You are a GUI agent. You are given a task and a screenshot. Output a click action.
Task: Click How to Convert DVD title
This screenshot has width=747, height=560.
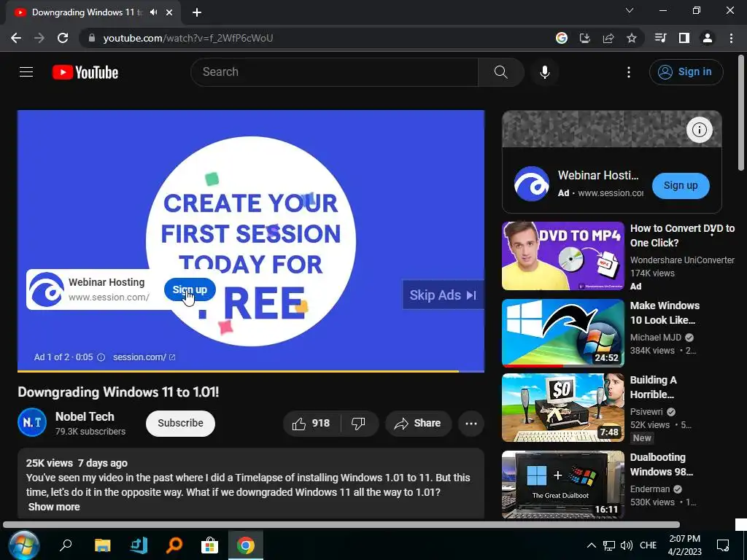click(x=682, y=236)
